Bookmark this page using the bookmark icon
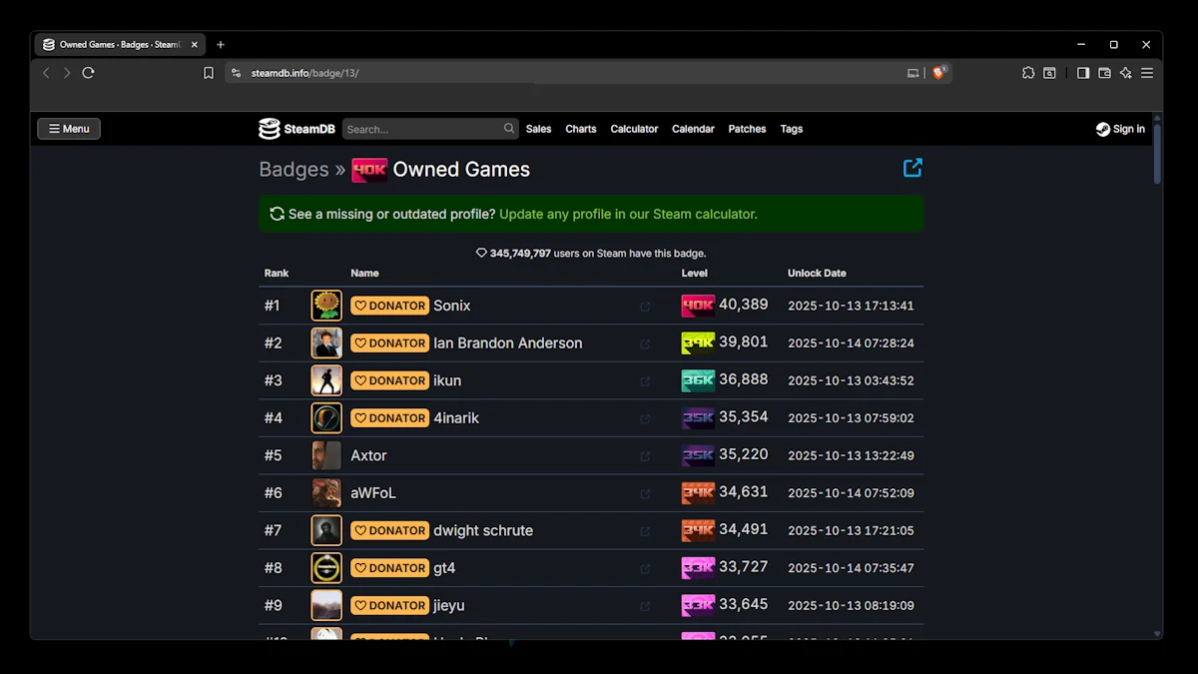 coord(209,73)
